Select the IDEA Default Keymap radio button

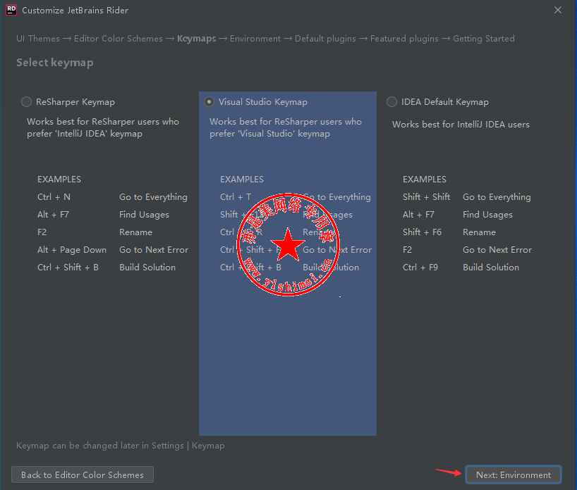click(391, 102)
